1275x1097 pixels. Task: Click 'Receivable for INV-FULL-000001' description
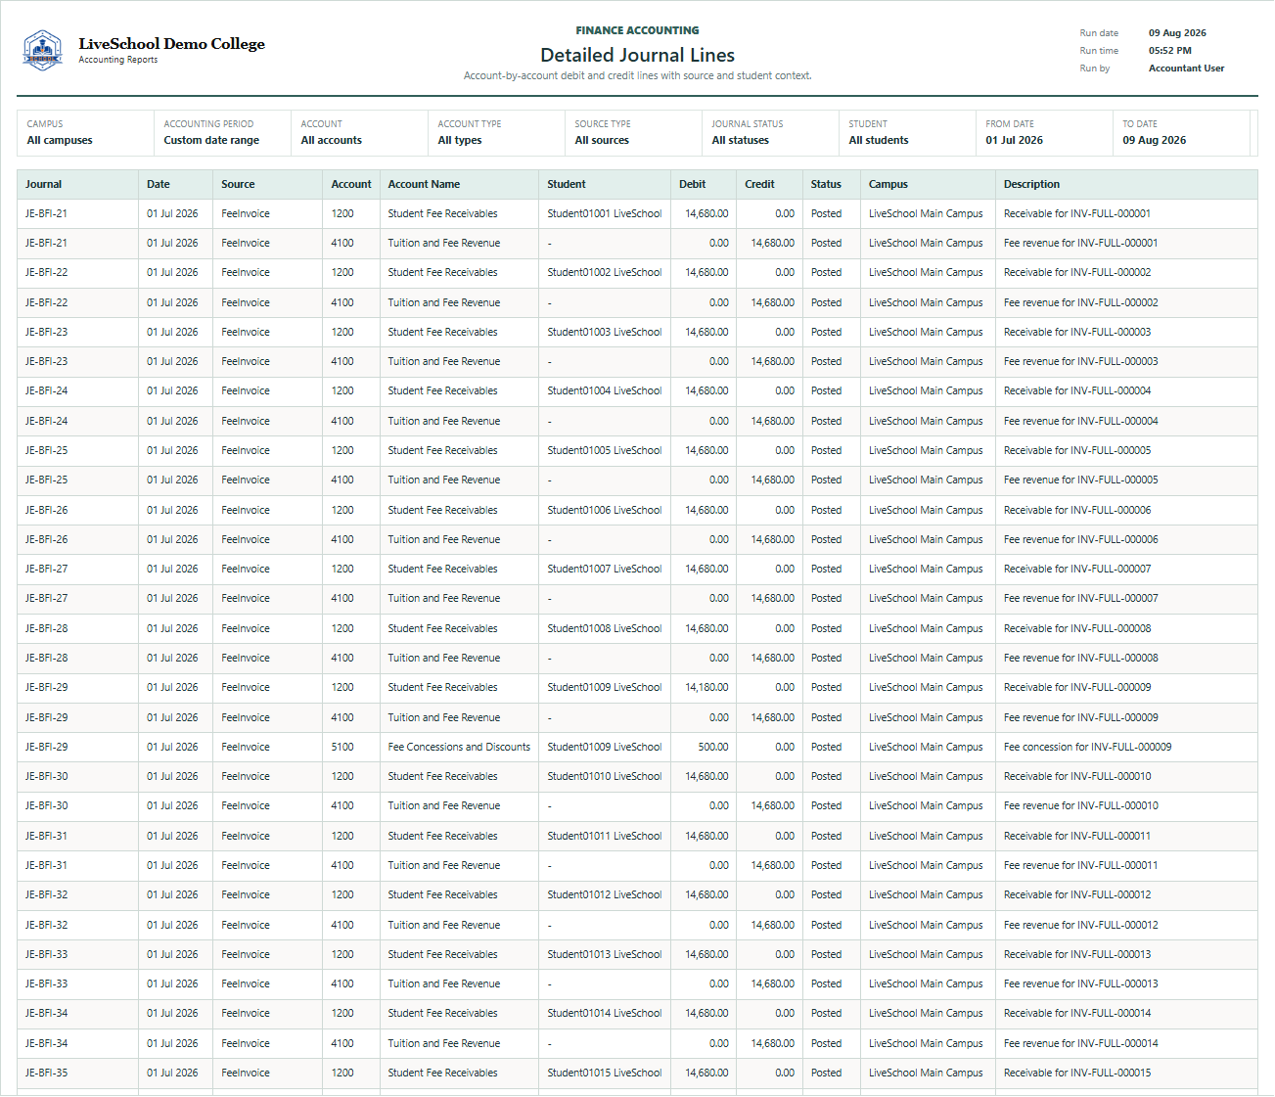(1077, 213)
